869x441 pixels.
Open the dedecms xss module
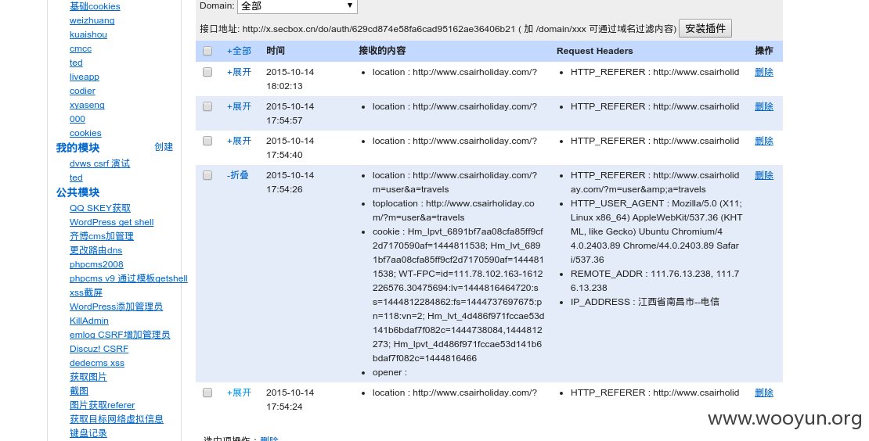click(97, 363)
